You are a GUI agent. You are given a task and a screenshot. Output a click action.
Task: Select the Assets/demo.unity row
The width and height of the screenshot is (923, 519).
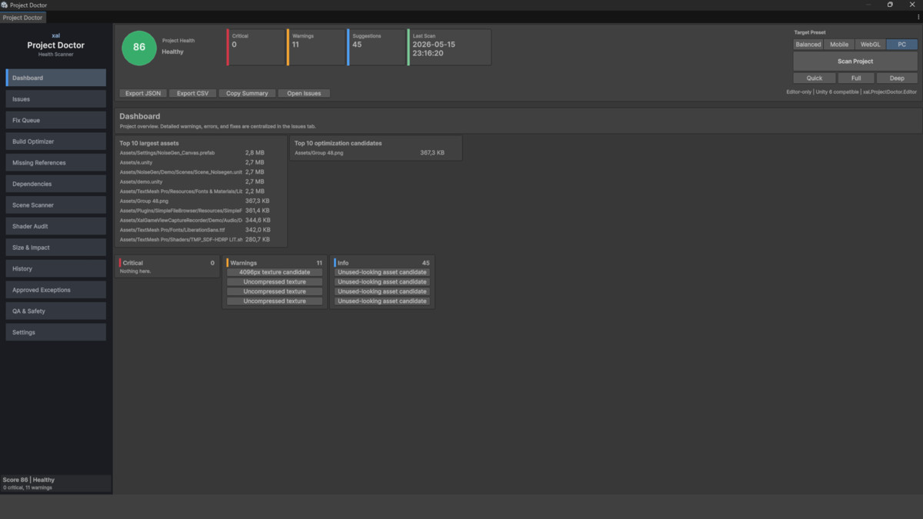202,181
